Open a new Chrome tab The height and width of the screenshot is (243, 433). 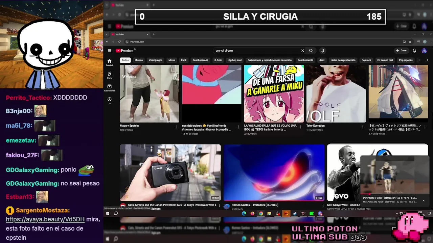pyautogui.click(x=154, y=34)
